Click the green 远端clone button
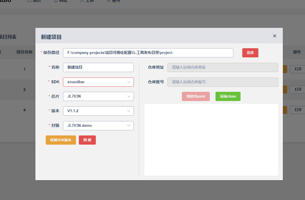This screenshot has height=200, width=305. click(x=228, y=96)
